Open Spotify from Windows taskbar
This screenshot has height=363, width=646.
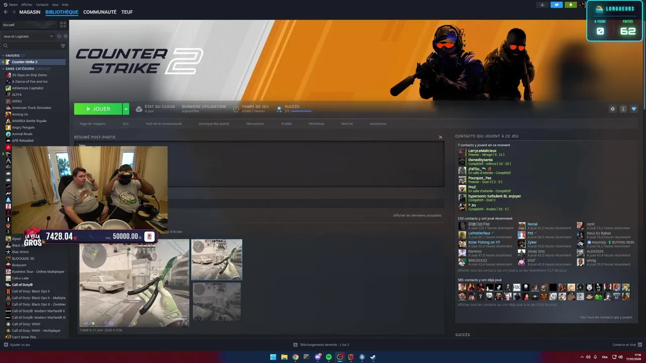(329, 357)
